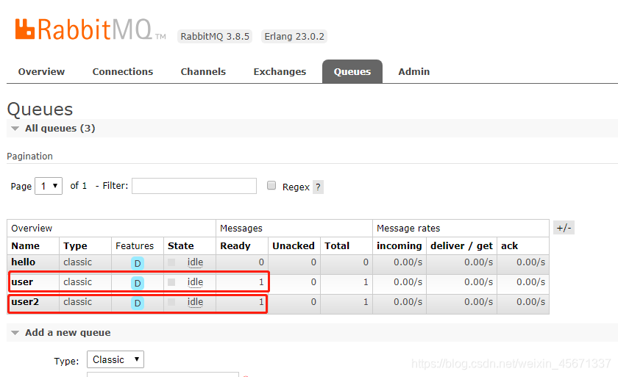Click the D durable badge for hello queue
Viewport: 618px width, 377px height.
(x=138, y=263)
